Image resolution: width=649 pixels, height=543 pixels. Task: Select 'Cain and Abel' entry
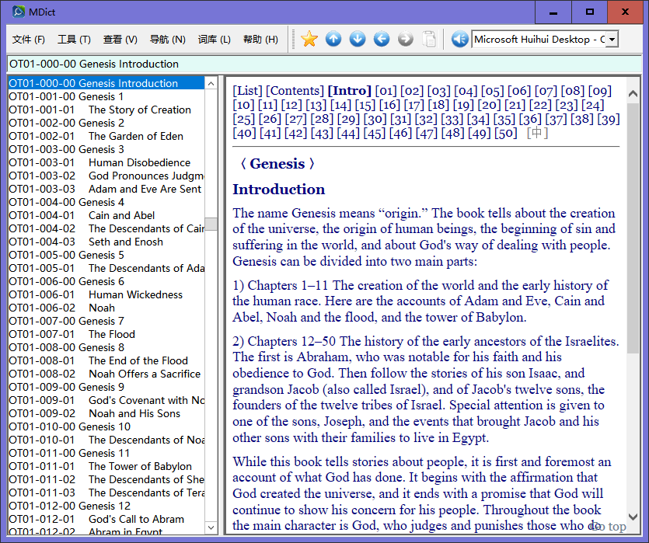coord(106,215)
